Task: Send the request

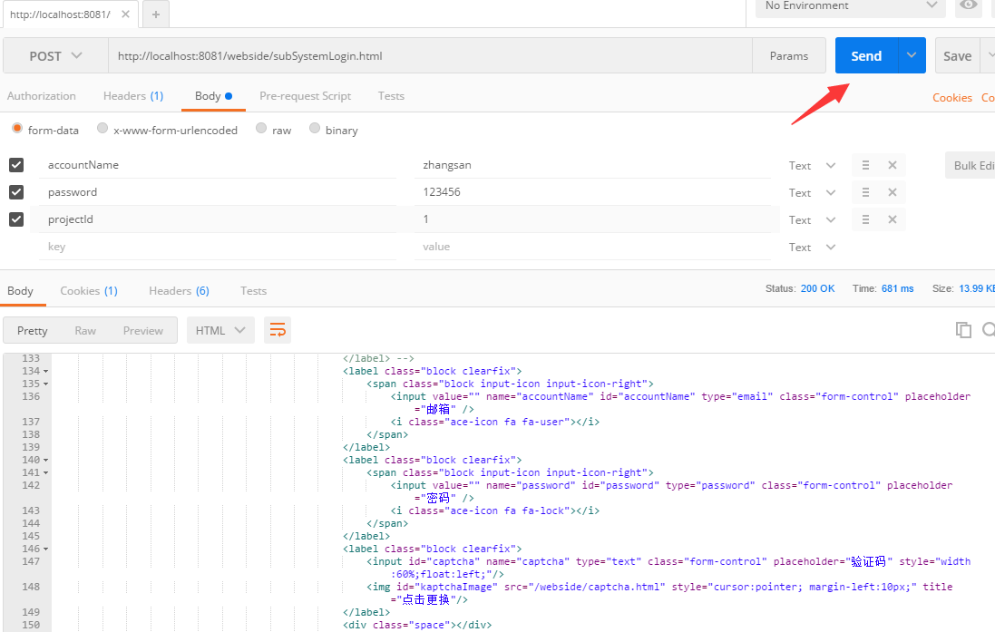Action: pos(866,56)
